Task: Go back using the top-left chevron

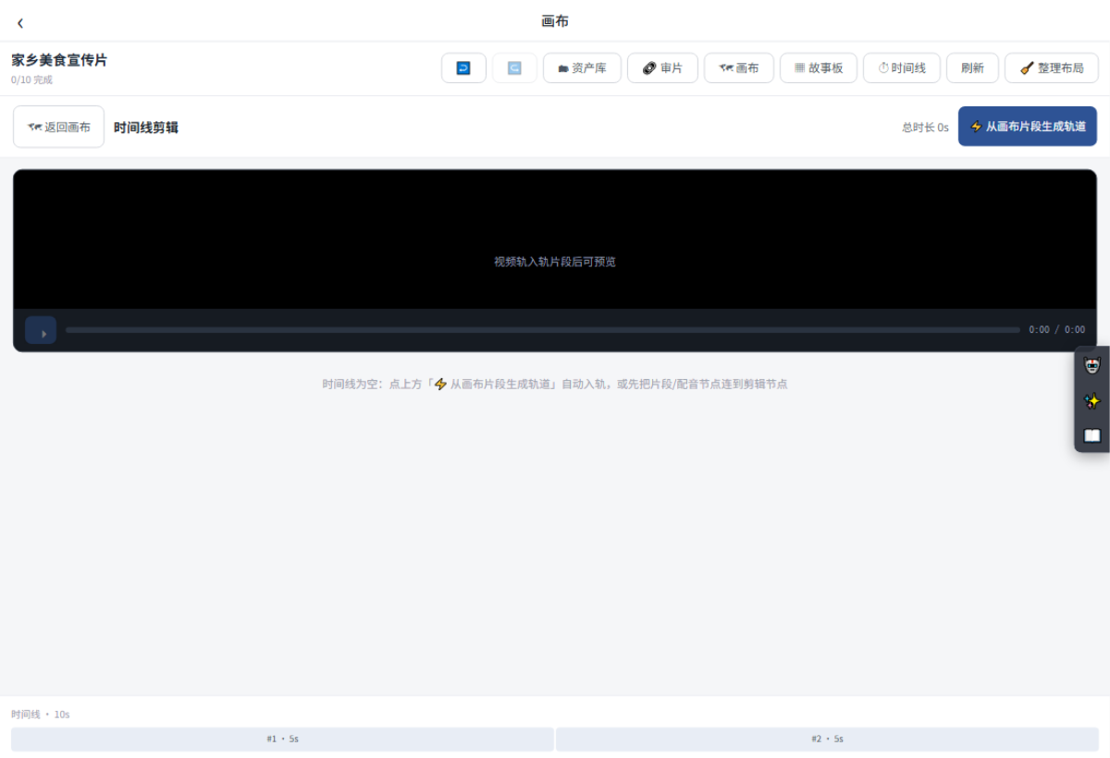Action: (20, 22)
